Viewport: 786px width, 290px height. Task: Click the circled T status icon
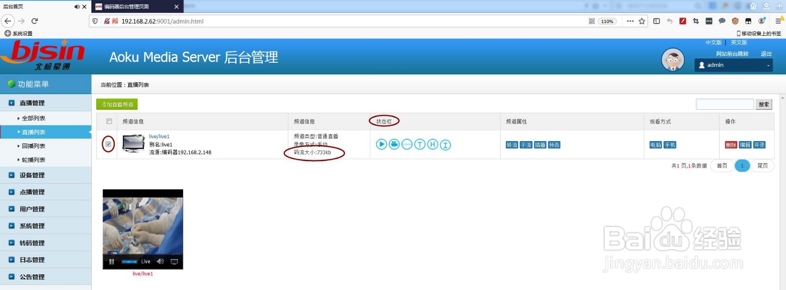point(420,145)
